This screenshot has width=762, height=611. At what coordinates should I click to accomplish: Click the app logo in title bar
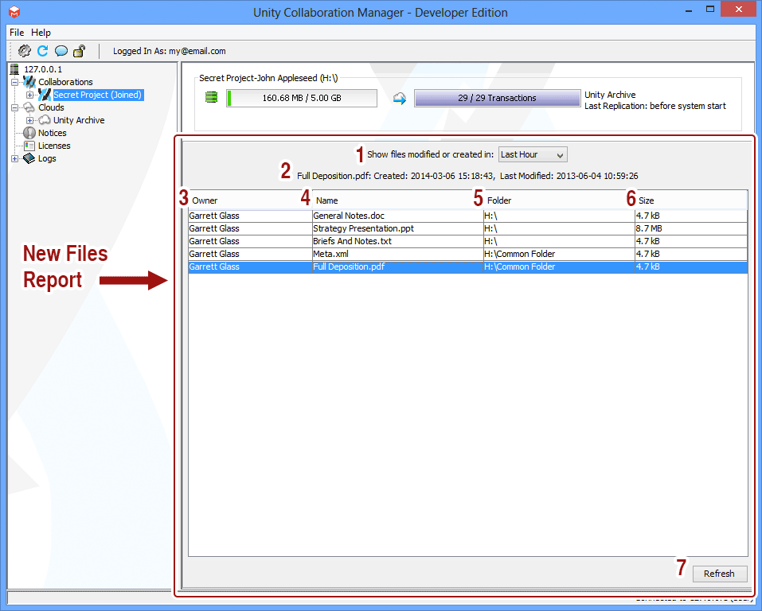coord(14,12)
